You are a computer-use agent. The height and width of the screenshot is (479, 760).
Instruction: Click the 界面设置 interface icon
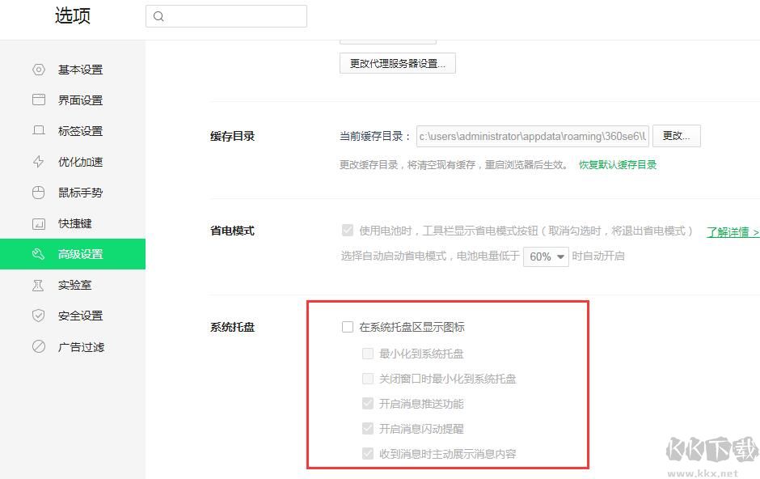tap(39, 100)
